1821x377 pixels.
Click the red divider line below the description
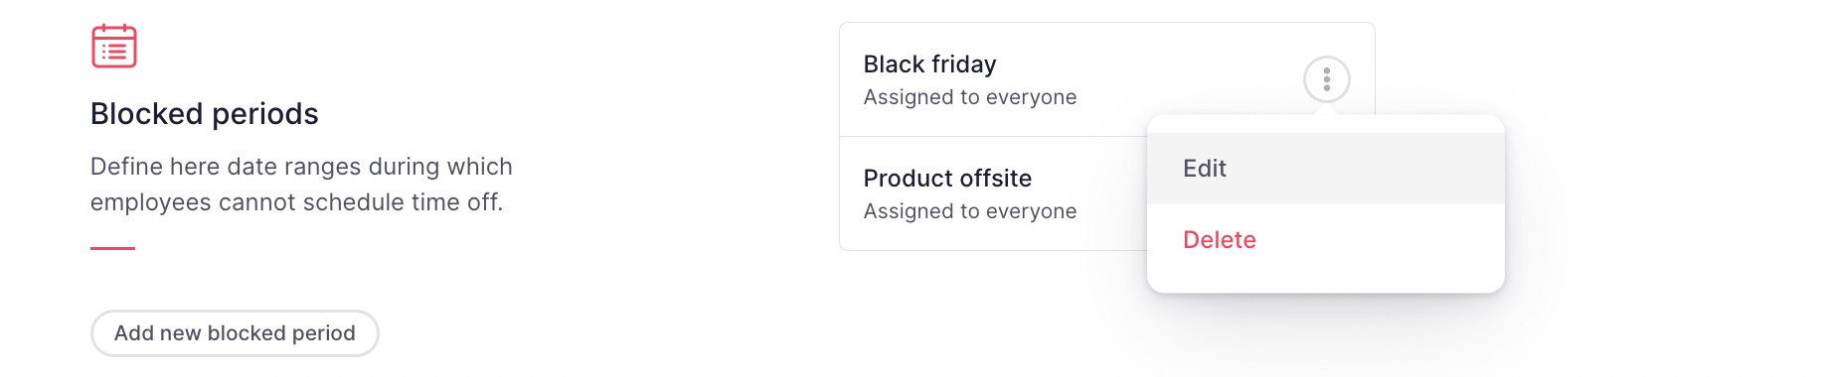[112, 248]
